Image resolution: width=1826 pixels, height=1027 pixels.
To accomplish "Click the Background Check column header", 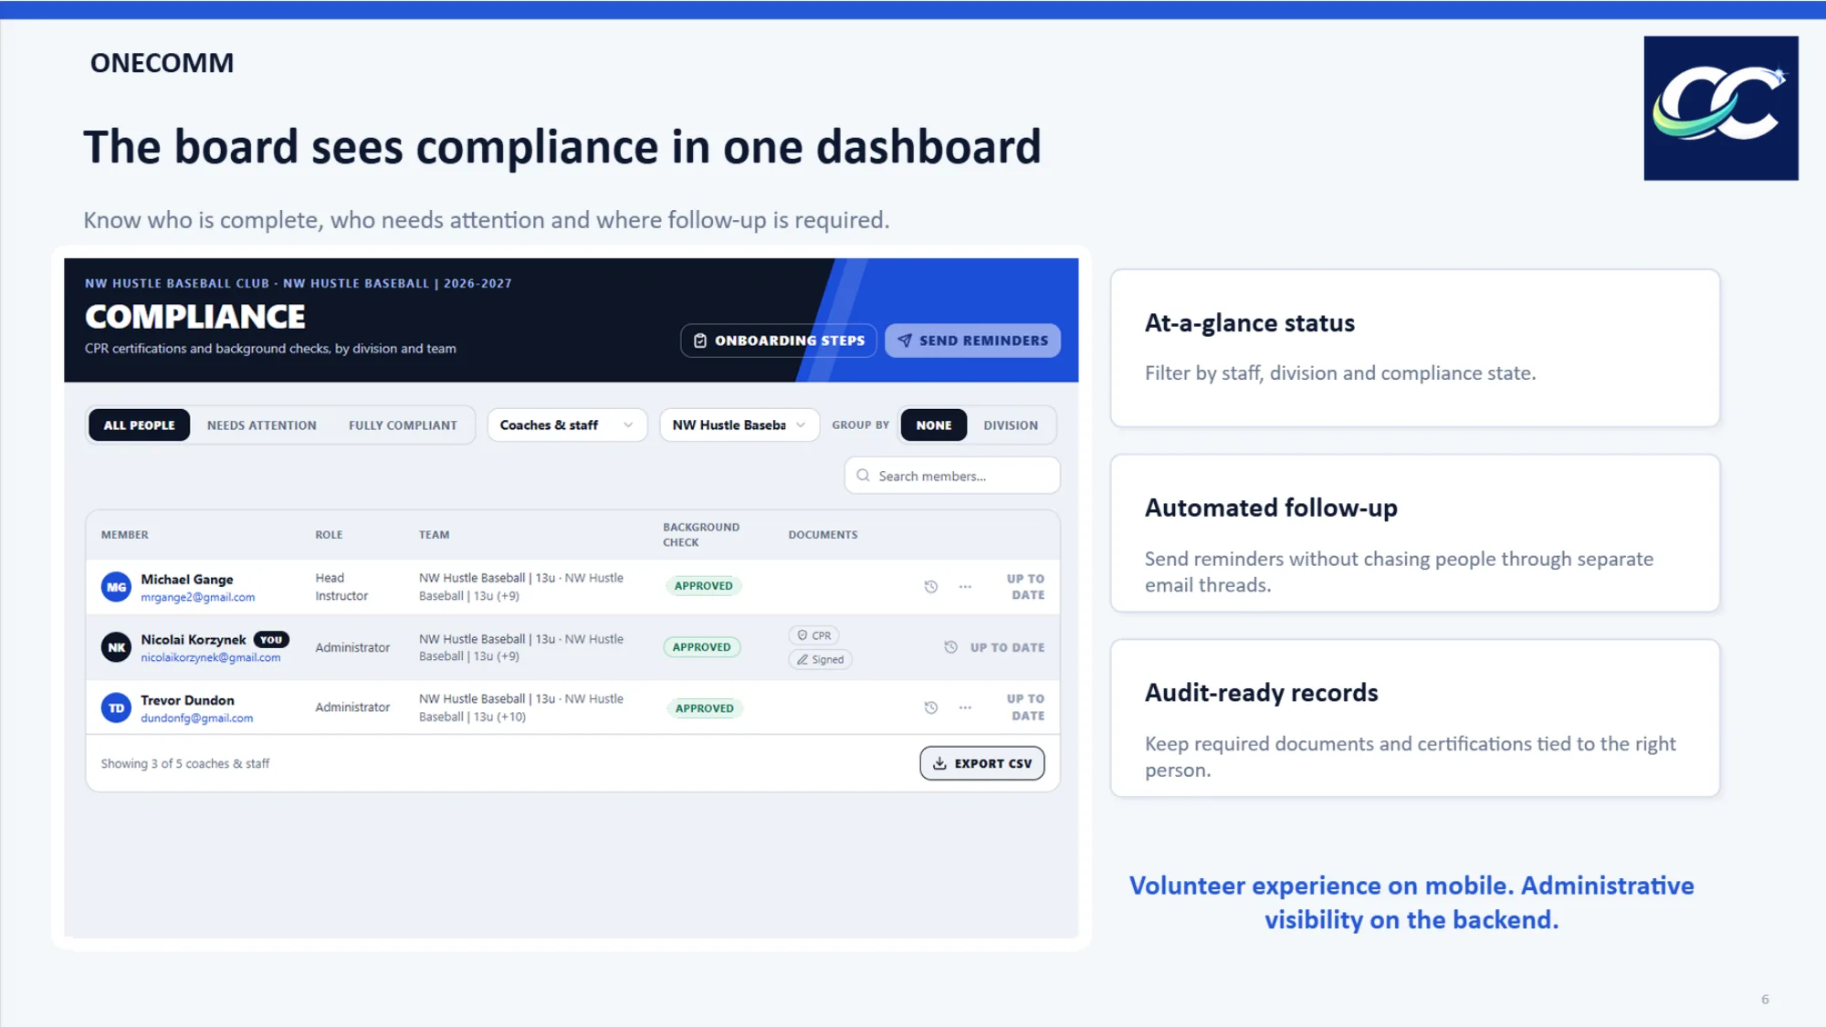I will tap(701, 535).
